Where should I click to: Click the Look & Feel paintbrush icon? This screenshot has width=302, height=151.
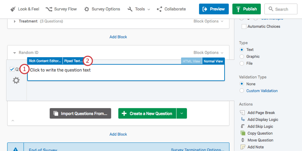13,9
